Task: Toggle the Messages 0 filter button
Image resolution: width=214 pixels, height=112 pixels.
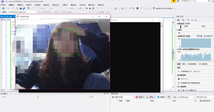Action: tap(161, 97)
